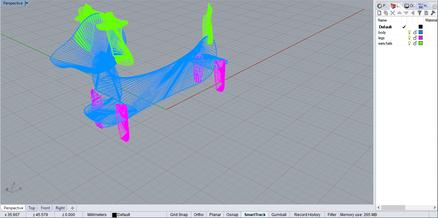Open the panel options gear icon

[x=435, y=6]
